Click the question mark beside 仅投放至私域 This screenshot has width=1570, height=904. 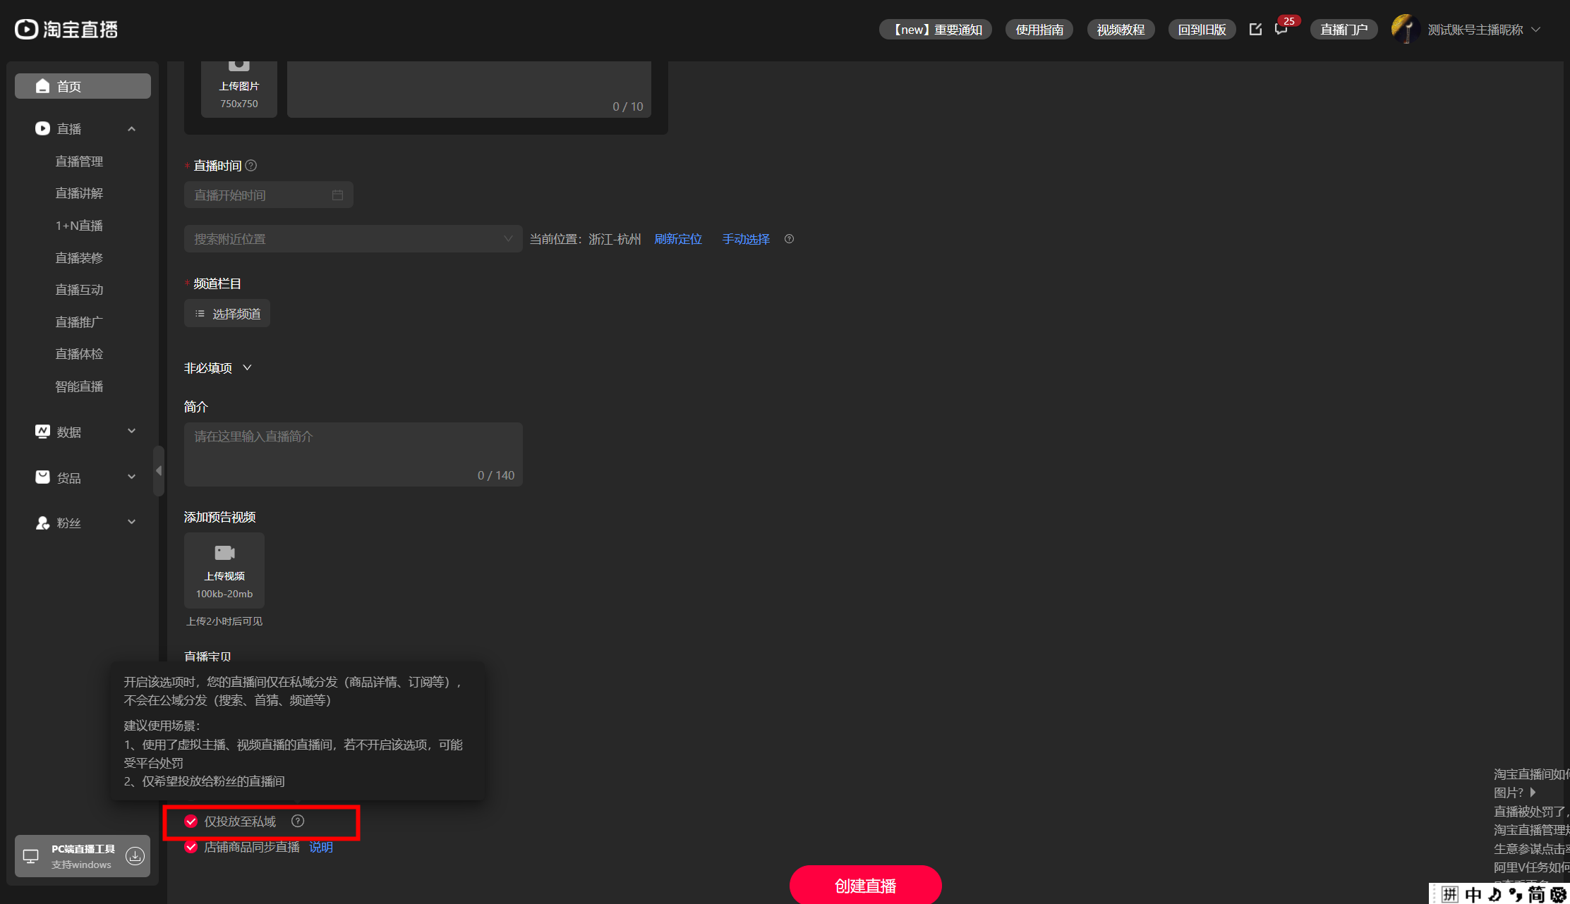tap(298, 821)
